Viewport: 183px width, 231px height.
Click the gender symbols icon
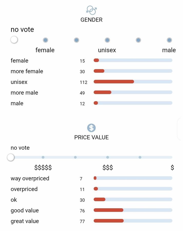coord(91,10)
